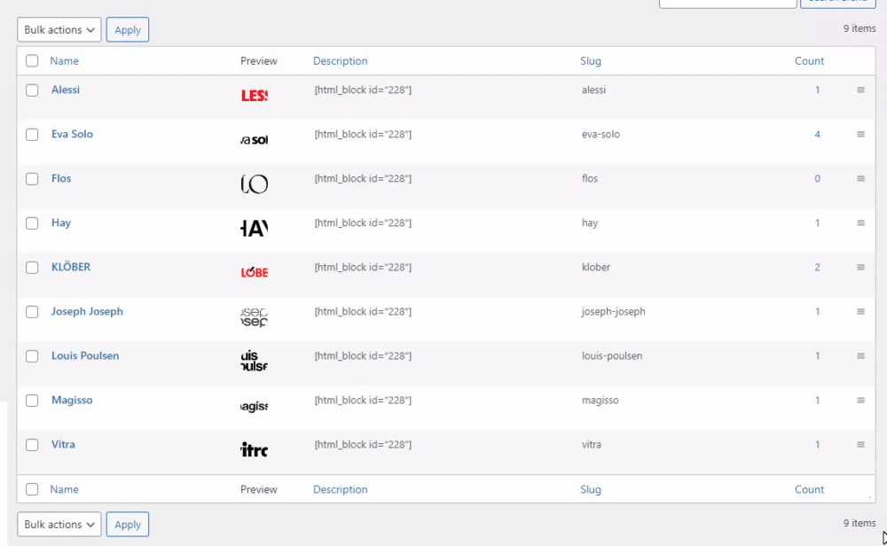Open the Hay logo preview thumbnail

click(254, 229)
